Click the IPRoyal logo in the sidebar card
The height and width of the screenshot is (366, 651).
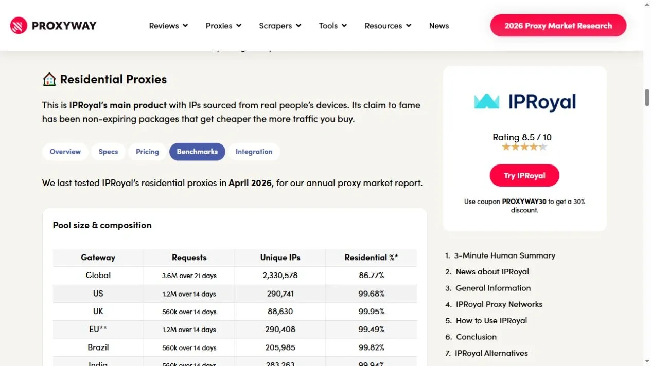(525, 101)
